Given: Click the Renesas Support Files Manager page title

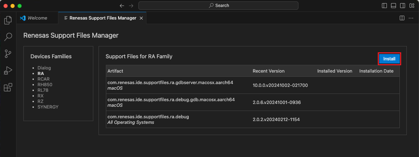Looking at the screenshot, I should pyautogui.click(x=71, y=35).
